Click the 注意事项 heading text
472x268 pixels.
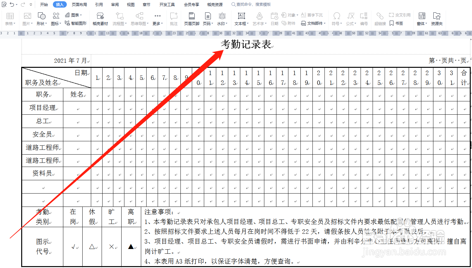159,212
